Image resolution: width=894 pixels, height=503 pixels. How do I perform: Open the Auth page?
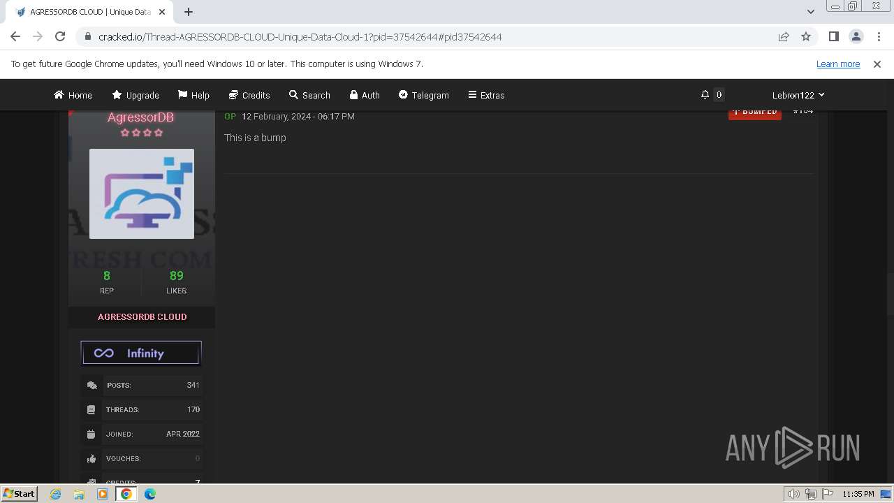point(365,95)
